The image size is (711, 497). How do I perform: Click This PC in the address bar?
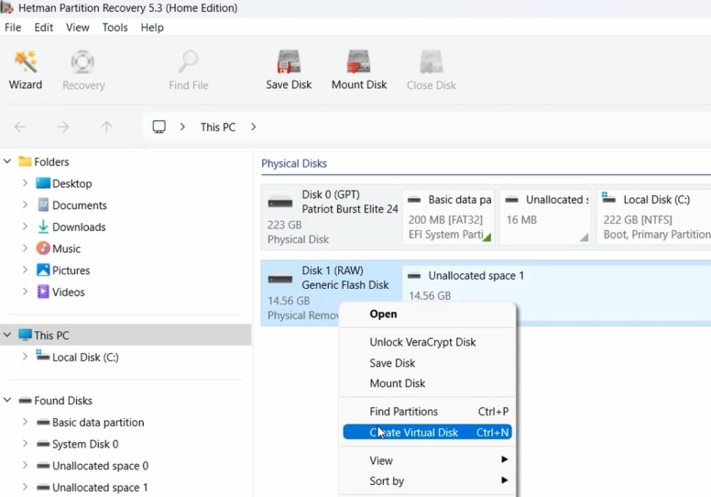(x=218, y=127)
